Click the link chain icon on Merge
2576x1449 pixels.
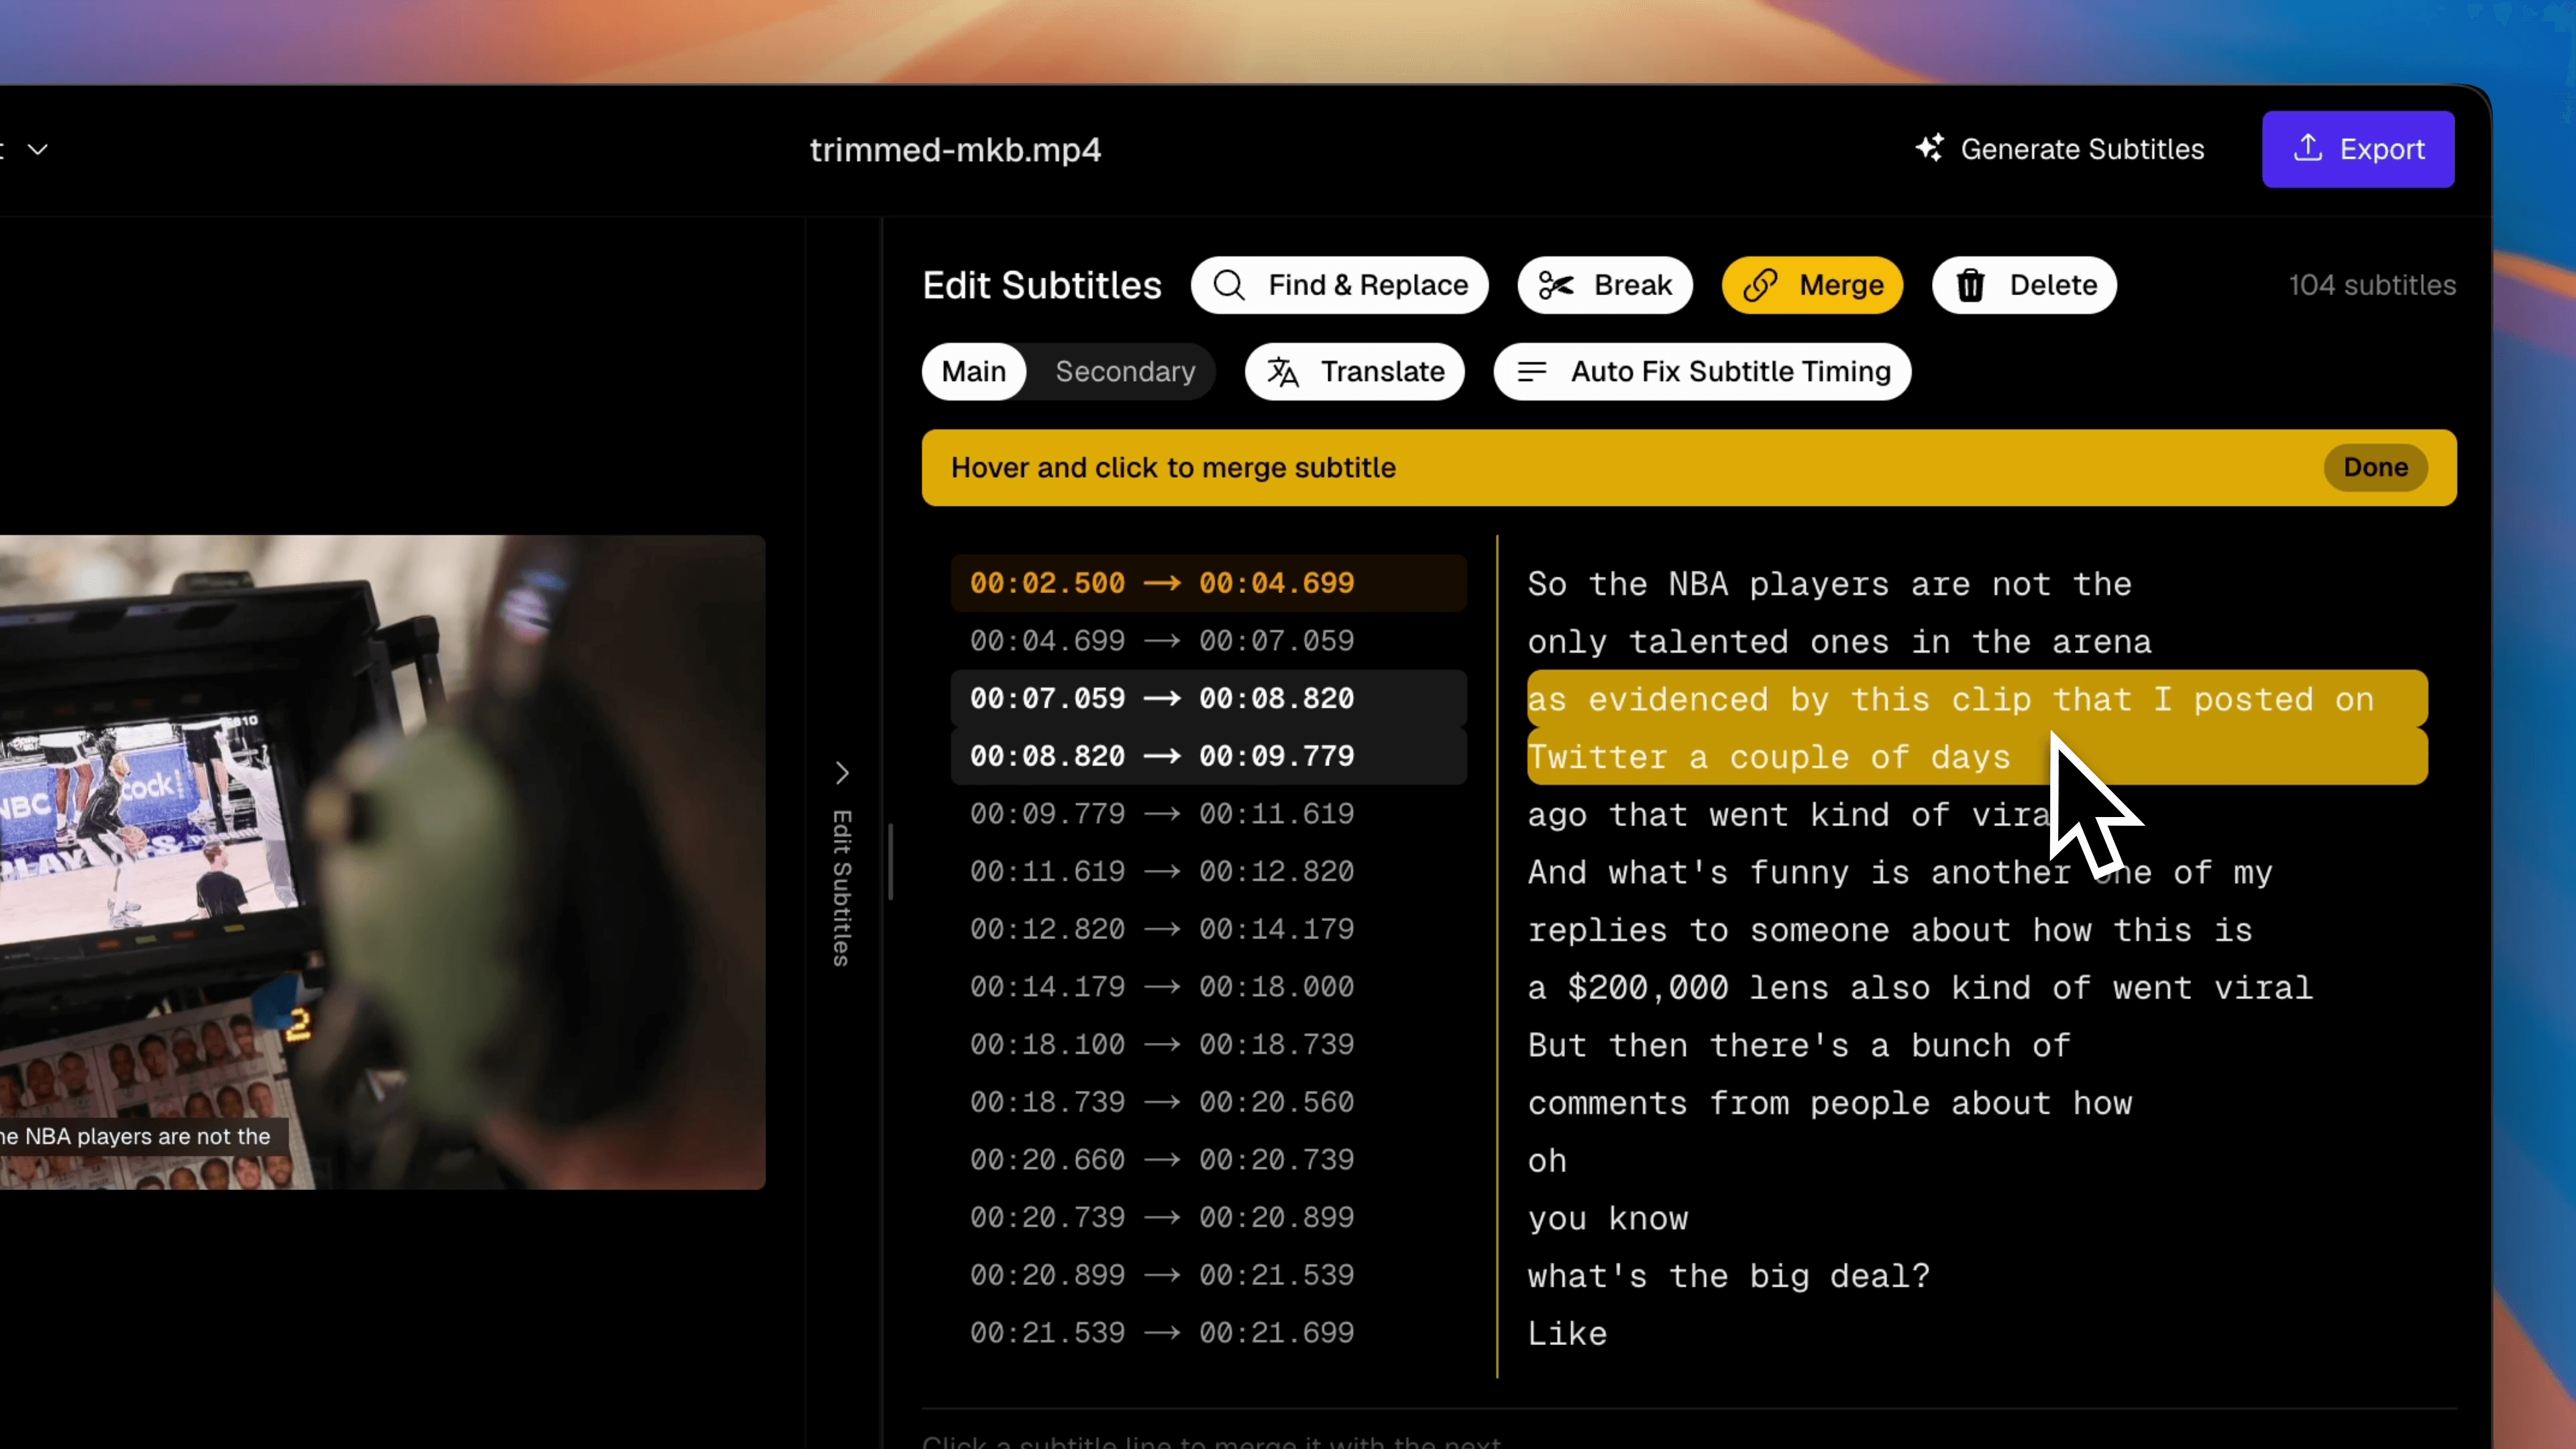[x=1760, y=285]
